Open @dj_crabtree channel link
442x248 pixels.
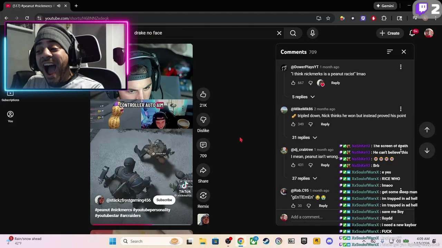click(302, 149)
